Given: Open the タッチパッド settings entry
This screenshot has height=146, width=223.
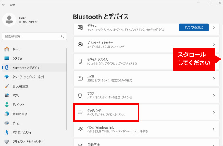Looking at the screenshot, I should tap(146, 113).
